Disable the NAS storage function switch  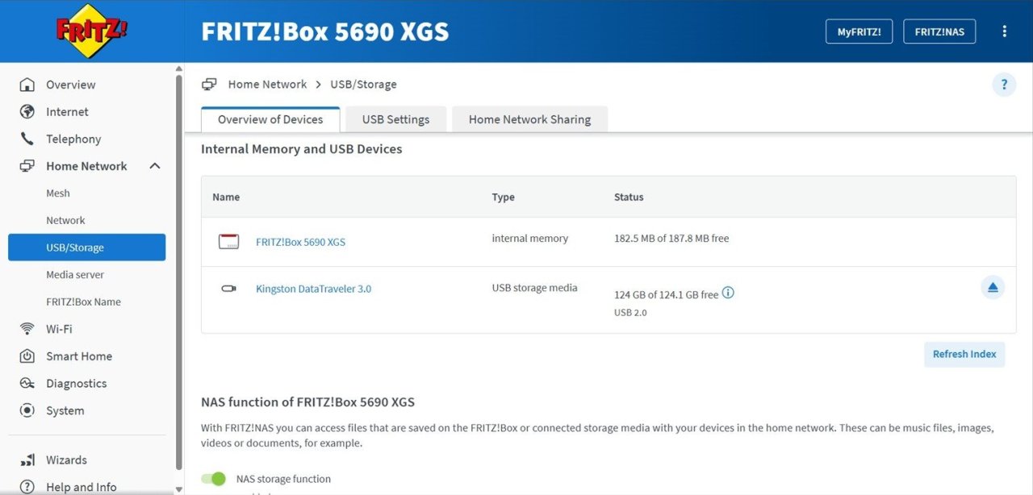click(214, 479)
